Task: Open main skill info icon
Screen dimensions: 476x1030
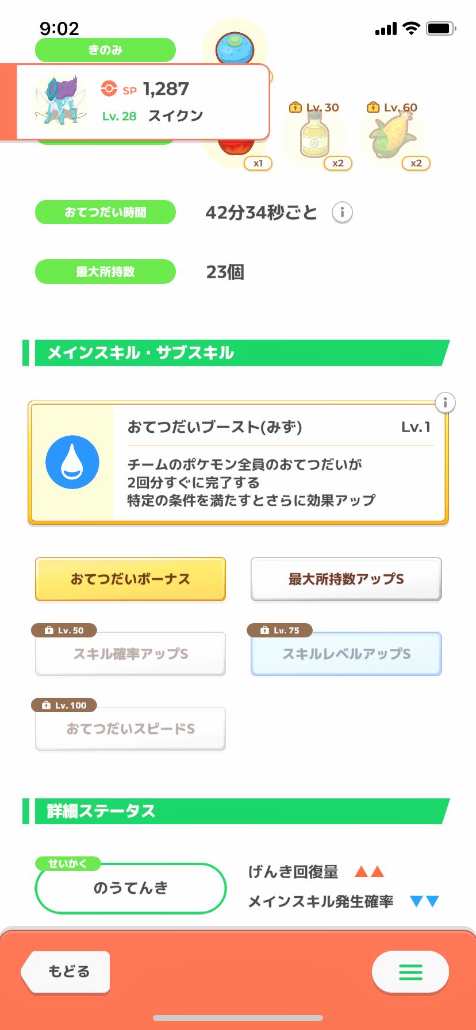Action: 445,402
